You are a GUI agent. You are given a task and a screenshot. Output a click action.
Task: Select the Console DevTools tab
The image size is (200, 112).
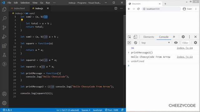[x=164, y=37]
